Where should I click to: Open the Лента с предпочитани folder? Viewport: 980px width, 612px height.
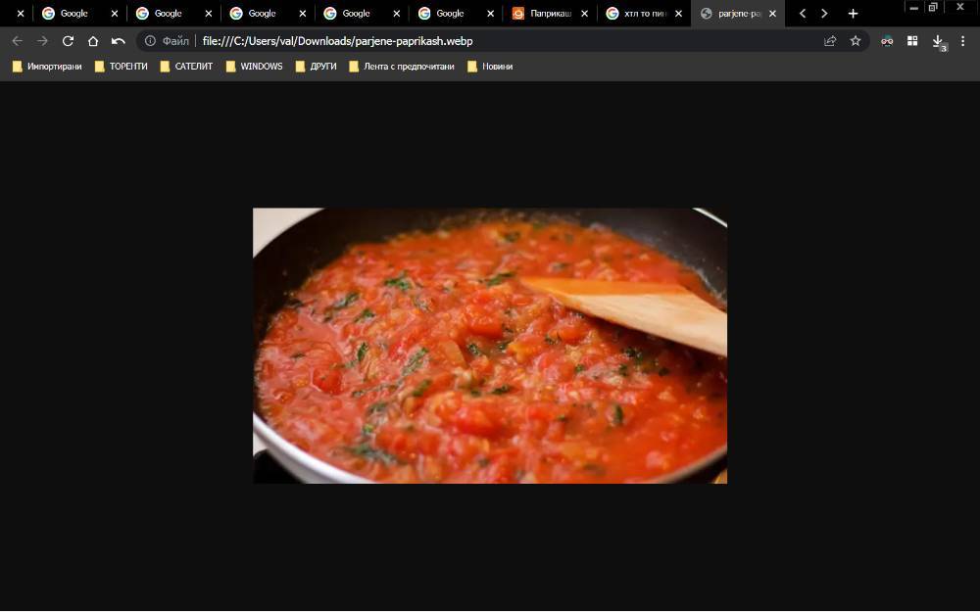[x=402, y=67]
